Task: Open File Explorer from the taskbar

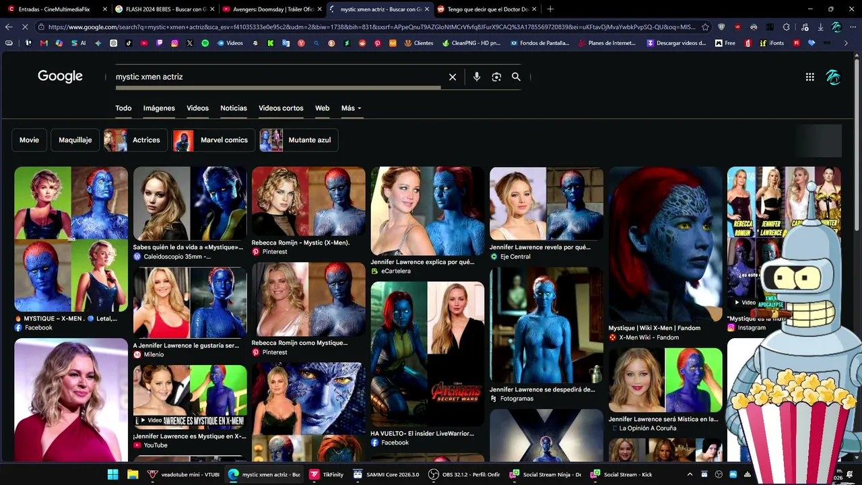Action: tap(133, 474)
